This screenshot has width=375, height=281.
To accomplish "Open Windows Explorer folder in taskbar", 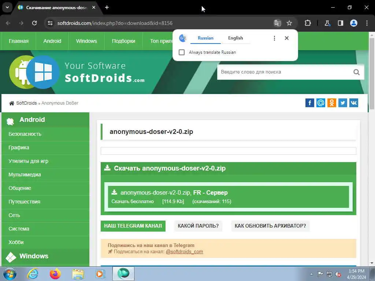I will pos(78,274).
